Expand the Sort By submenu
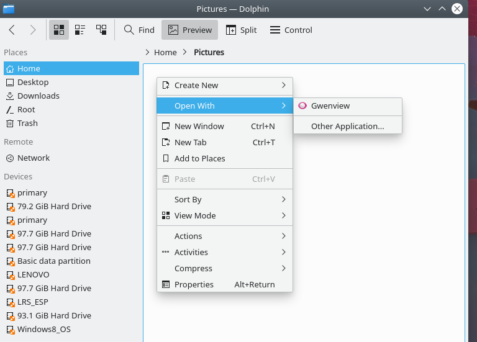Screen dimensions: 477x342 point(225,199)
